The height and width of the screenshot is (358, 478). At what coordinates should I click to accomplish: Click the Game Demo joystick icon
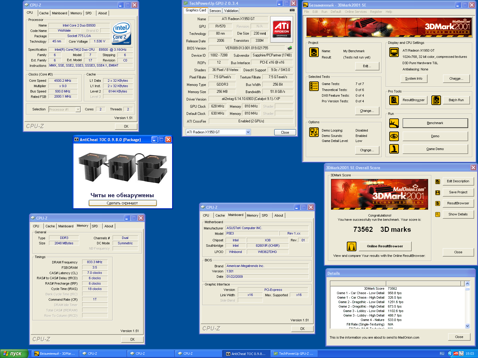tap(394, 149)
